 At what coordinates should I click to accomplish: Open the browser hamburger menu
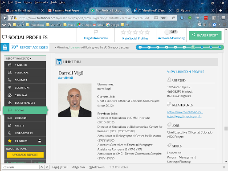tap(223, 18)
